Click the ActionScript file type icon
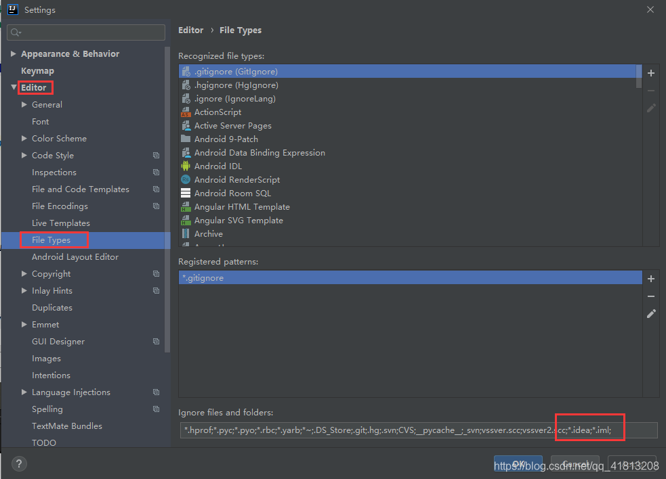This screenshot has width=666, height=479. (186, 112)
